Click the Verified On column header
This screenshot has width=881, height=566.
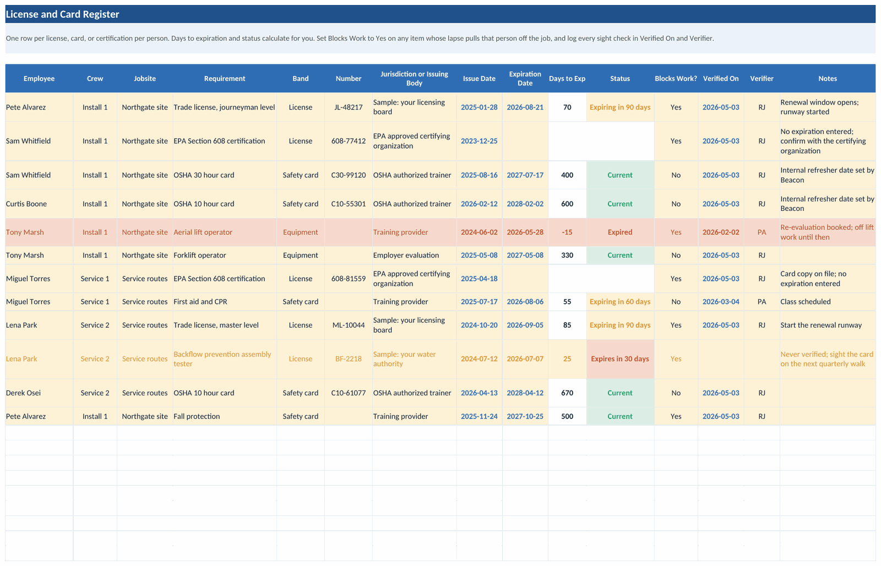(721, 79)
